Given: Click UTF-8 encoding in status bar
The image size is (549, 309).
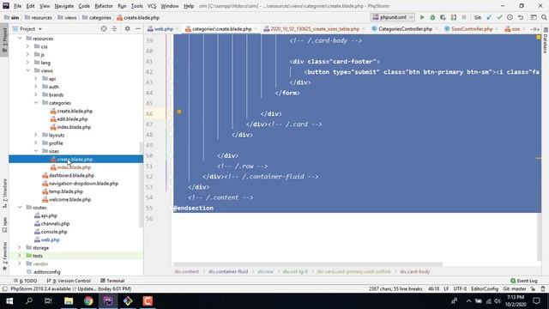Looking at the screenshot, I should coord(460,288).
